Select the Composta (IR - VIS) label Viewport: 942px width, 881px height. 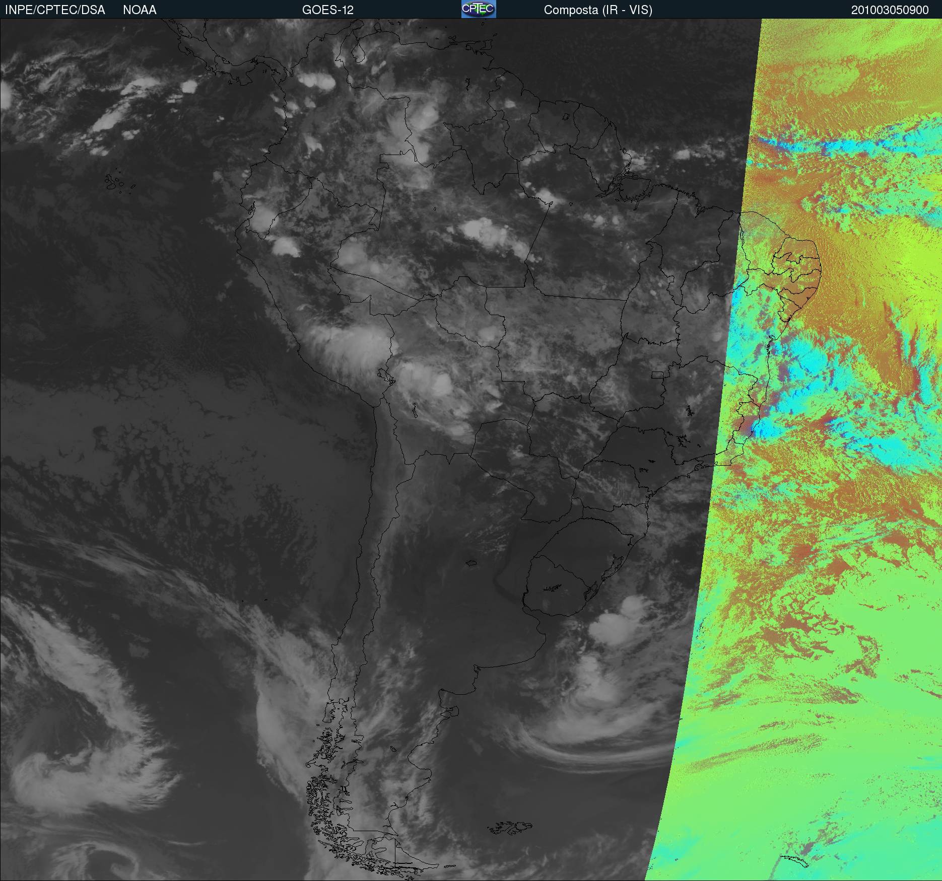click(598, 10)
